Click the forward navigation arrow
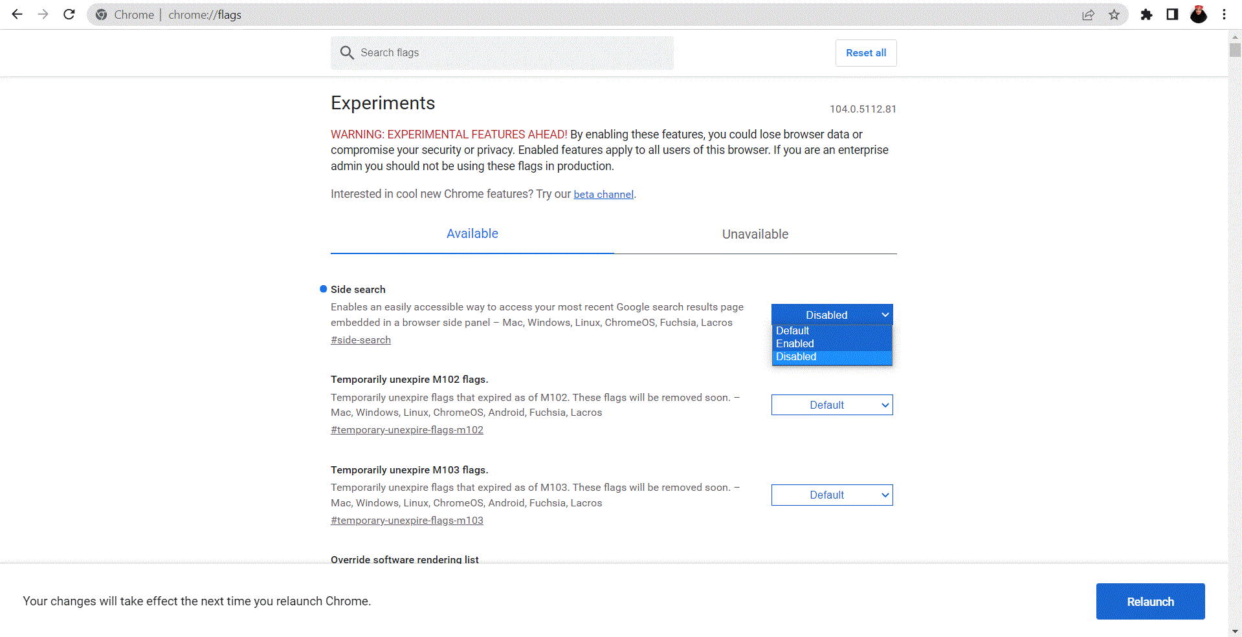 coord(43,14)
